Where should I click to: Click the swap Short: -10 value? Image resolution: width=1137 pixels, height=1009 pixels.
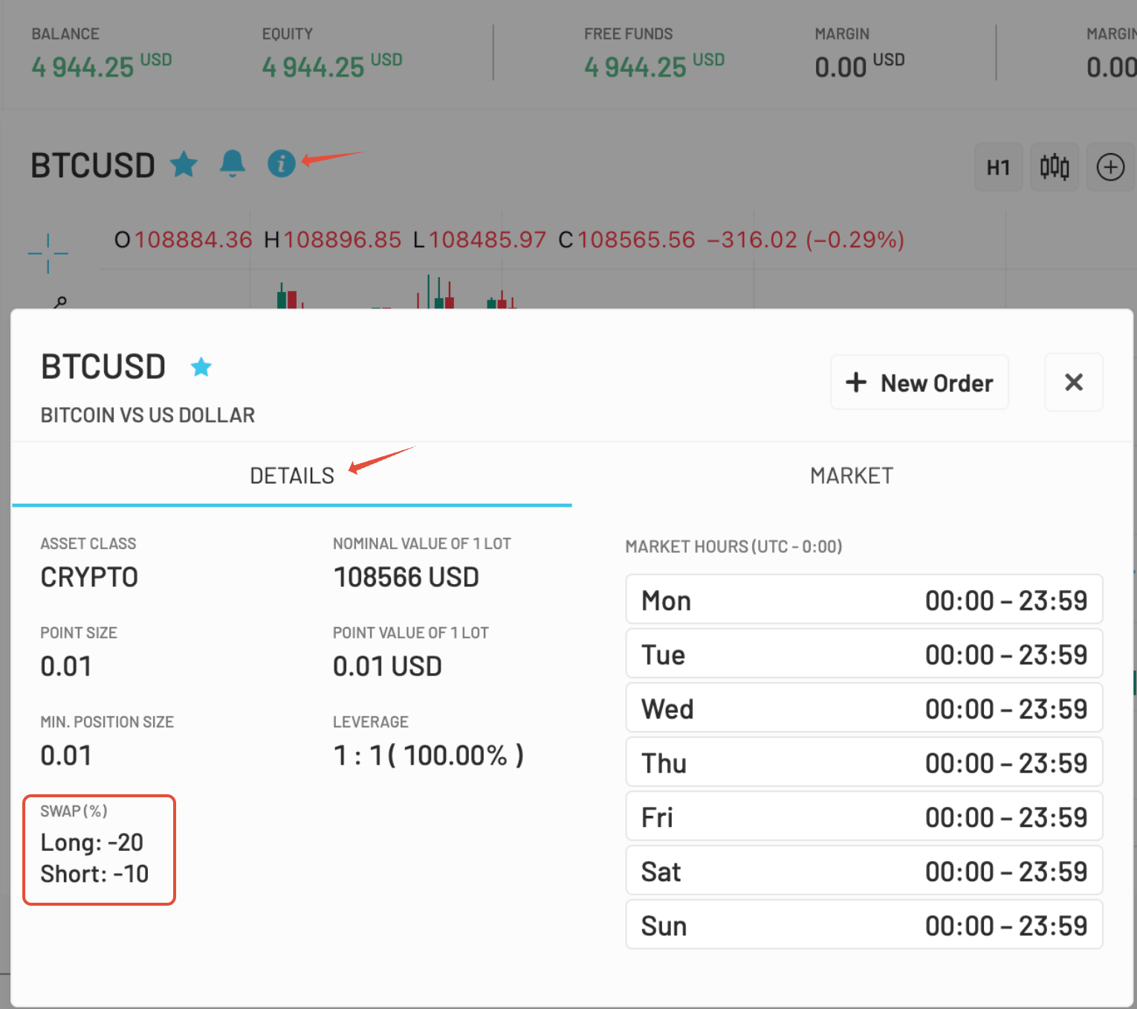coord(94,874)
